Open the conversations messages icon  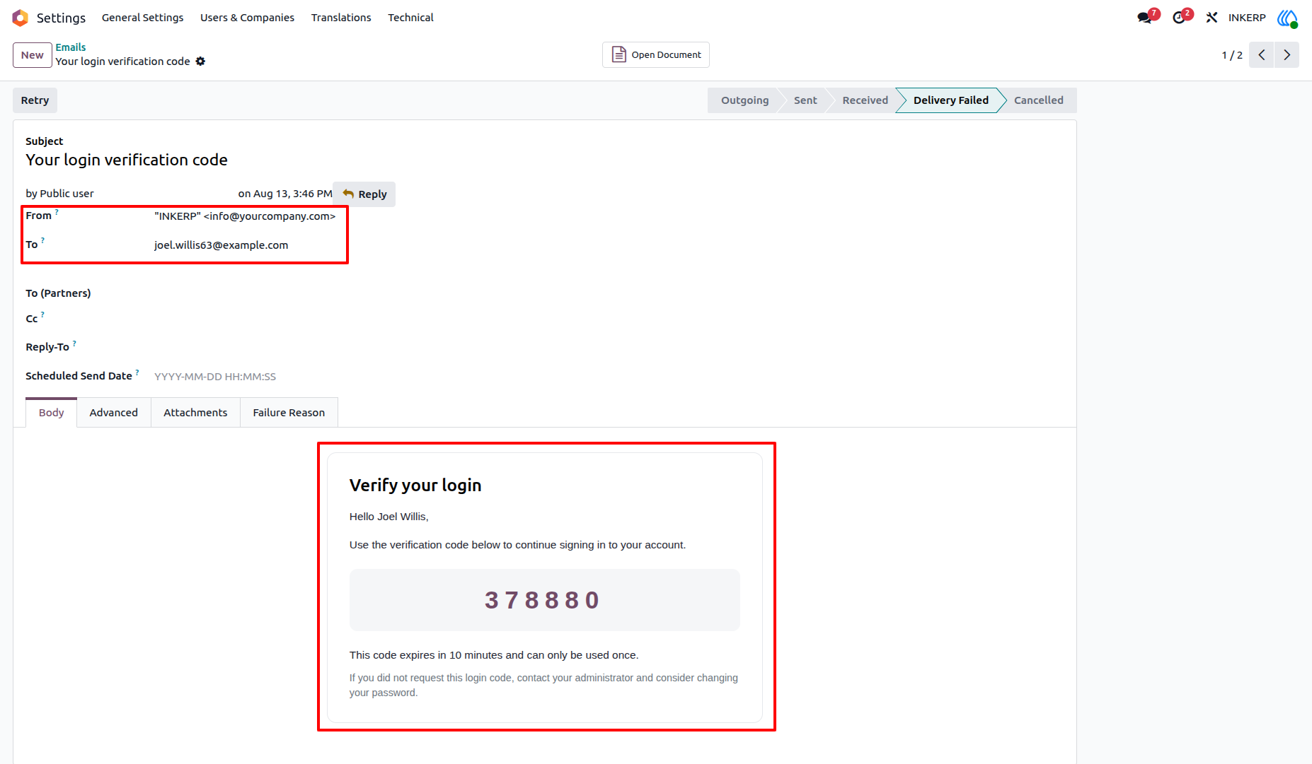1146,18
